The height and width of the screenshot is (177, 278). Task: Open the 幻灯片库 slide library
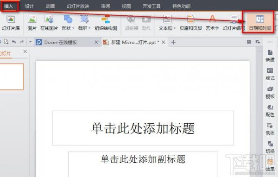click(x=11, y=23)
